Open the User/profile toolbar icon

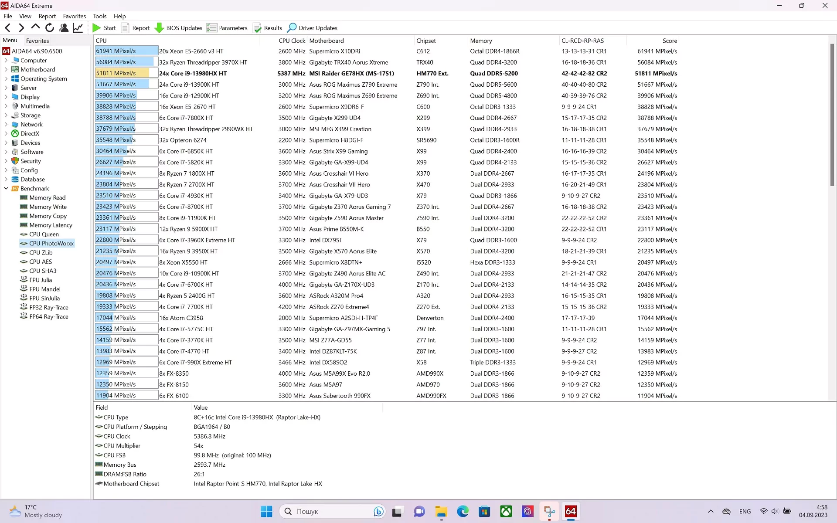pos(64,28)
